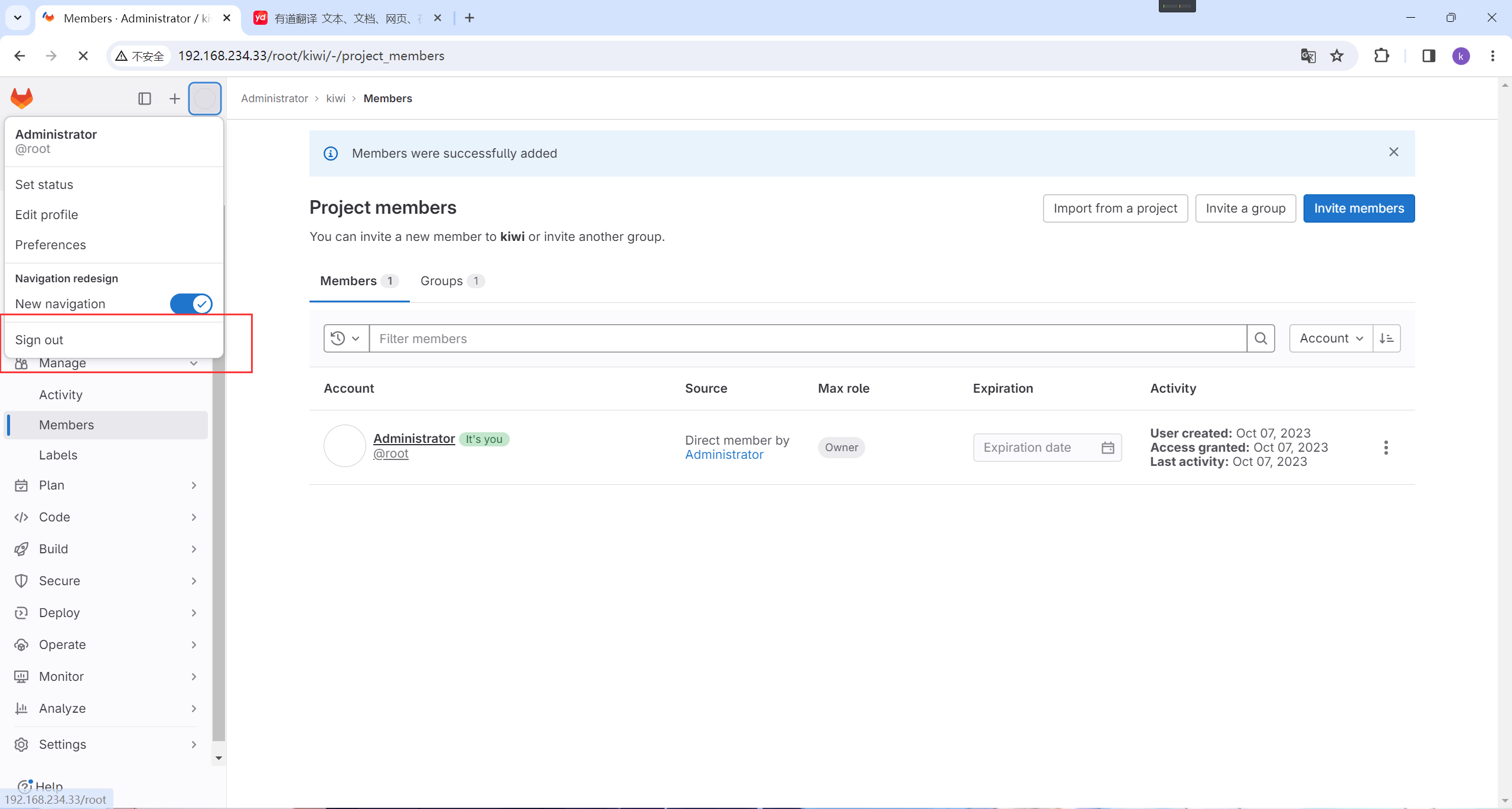Image resolution: width=1512 pixels, height=809 pixels.
Task: Toggle the sidebar collapse icon
Action: 145,99
